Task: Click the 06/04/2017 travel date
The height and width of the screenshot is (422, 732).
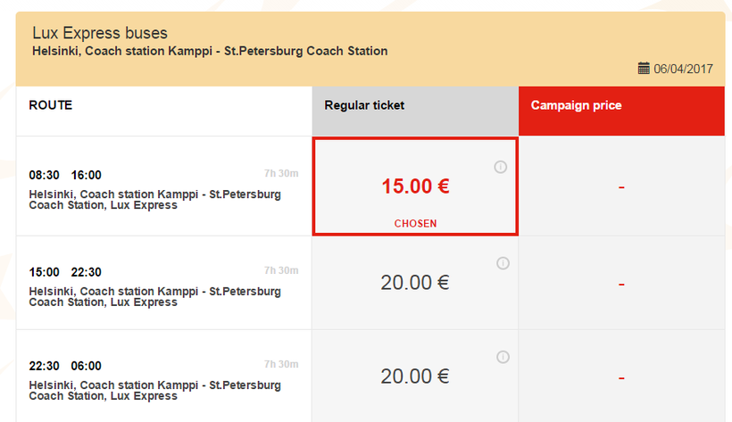Action: coord(683,69)
